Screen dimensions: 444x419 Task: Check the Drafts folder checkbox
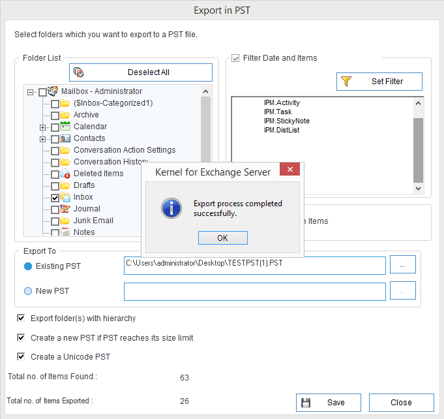pos(55,186)
